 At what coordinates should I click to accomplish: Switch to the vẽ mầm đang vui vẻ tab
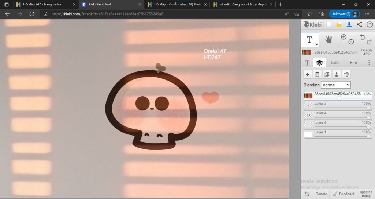click(x=243, y=4)
